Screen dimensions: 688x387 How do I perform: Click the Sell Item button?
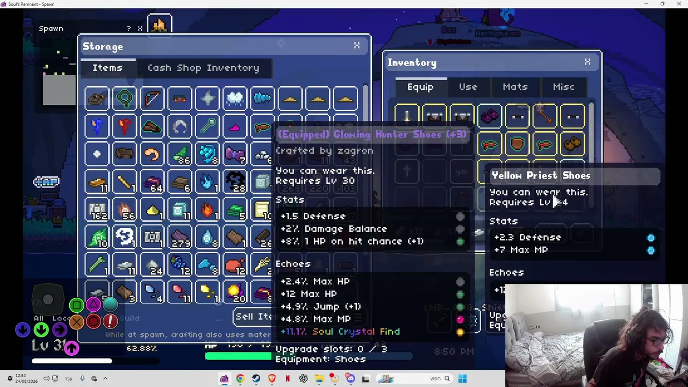[254, 317]
